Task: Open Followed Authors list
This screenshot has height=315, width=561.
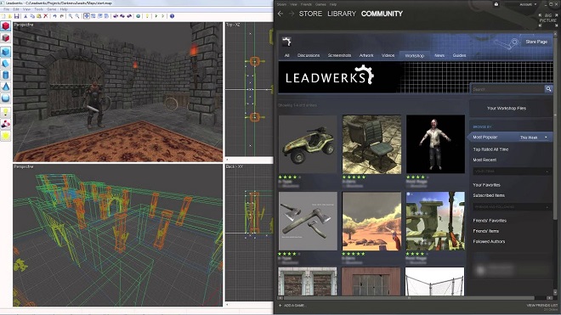Action: click(489, 242)
